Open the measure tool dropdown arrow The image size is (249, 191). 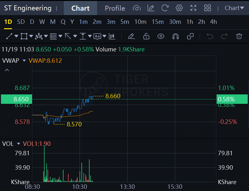(90, 36)
